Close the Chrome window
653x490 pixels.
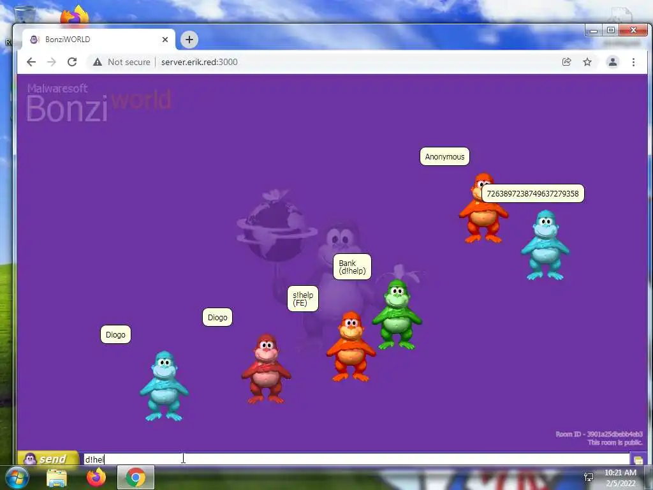pos(633,31)
